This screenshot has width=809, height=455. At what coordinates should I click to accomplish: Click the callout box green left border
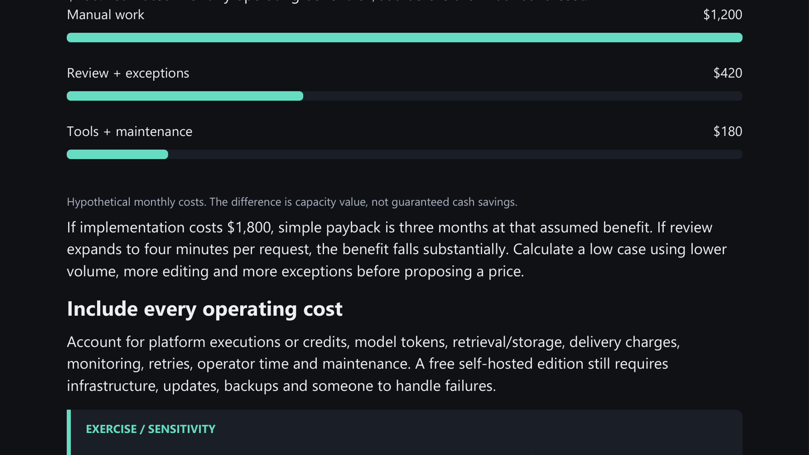(69, 432)
